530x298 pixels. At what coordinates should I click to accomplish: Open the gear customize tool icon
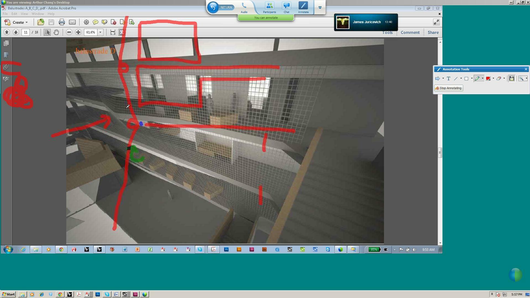point(86,22)
